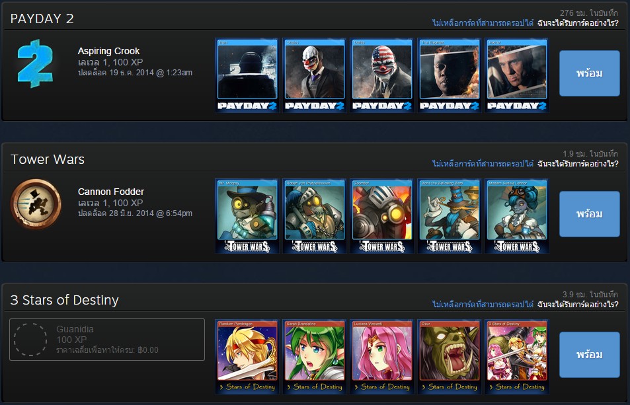Open the 3 Stars of Destiny title
630x405 pixels.
pyautogui.click(x=64, y=300)
